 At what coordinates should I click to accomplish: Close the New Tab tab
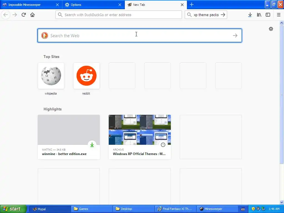pos(182,5)
